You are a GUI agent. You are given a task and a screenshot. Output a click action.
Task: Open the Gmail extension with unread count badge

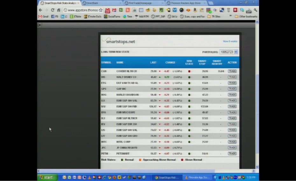click(x=107, y=10)
